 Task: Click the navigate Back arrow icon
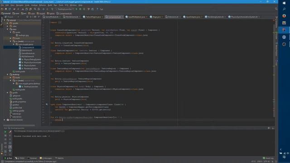click(x=43, y=9)
